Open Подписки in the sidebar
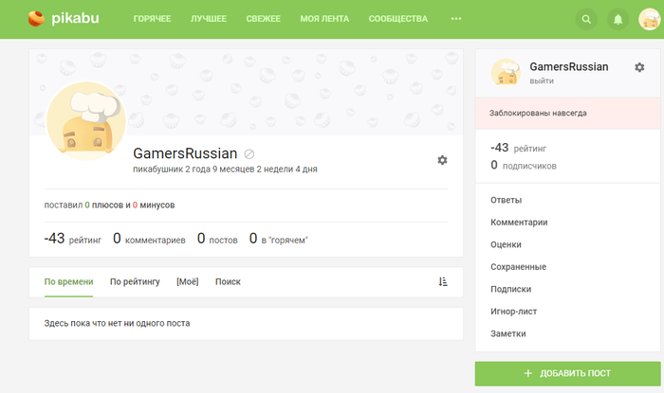Screen dimensions: 664x393 (x=510, y=290)
